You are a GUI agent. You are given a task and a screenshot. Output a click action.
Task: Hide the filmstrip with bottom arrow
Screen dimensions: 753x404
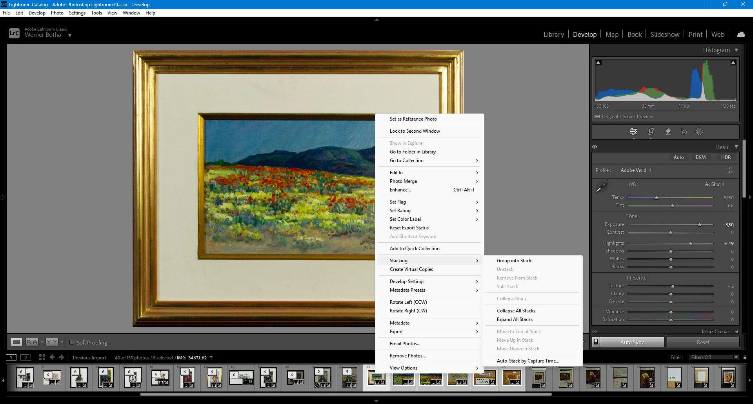click(x=376, y=401)
